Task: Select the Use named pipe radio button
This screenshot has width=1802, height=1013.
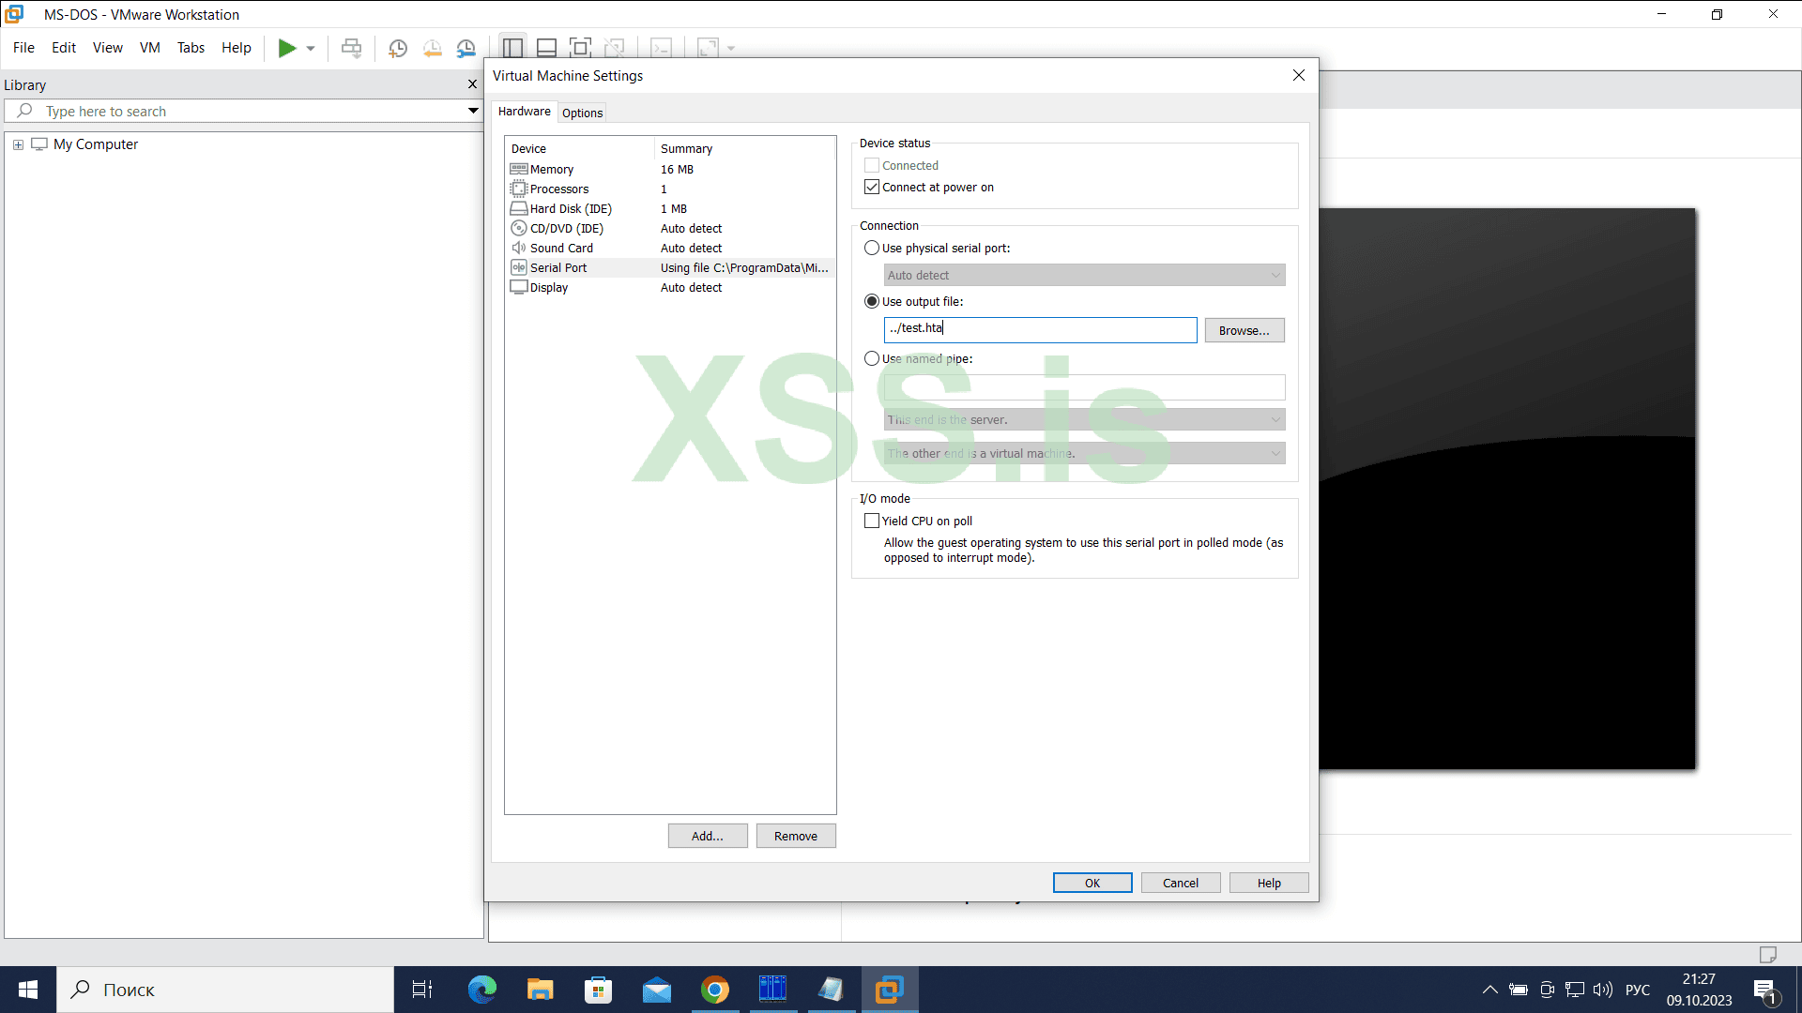Action: coord(872,358)
